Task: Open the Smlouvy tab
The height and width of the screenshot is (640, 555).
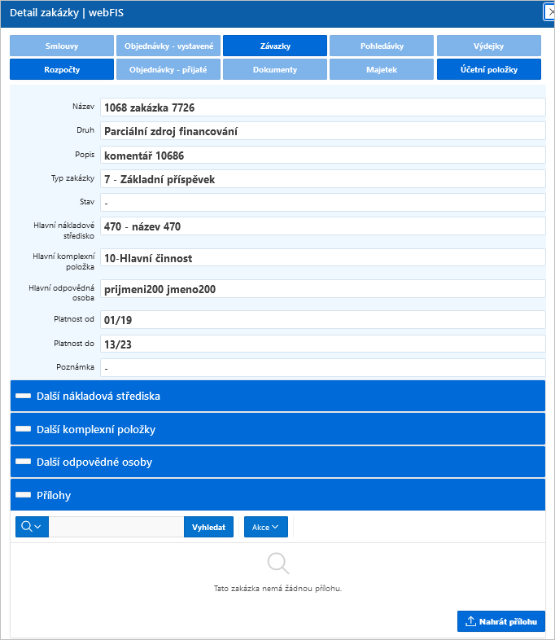Action: pos(62,46)
